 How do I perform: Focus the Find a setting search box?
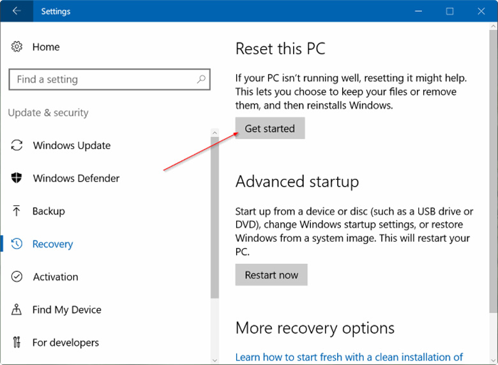(x=102, y=79)
